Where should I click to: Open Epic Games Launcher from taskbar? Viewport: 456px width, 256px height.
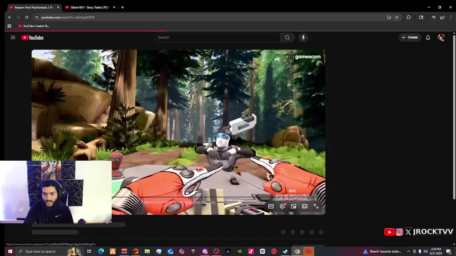(x=193, y=251)
